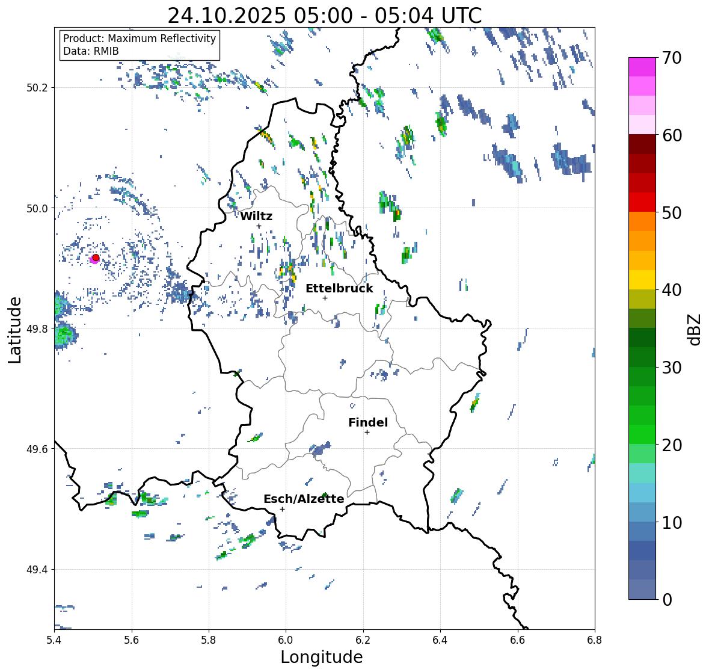This screenshot has width=709, height=672.
Task: Click the "Data: RMIB" legend line
Action: (91, 51)
